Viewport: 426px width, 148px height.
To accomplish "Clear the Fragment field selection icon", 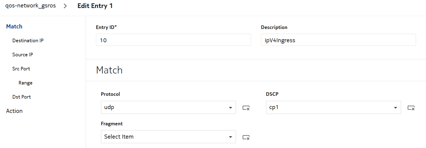I will coord(246,137).
